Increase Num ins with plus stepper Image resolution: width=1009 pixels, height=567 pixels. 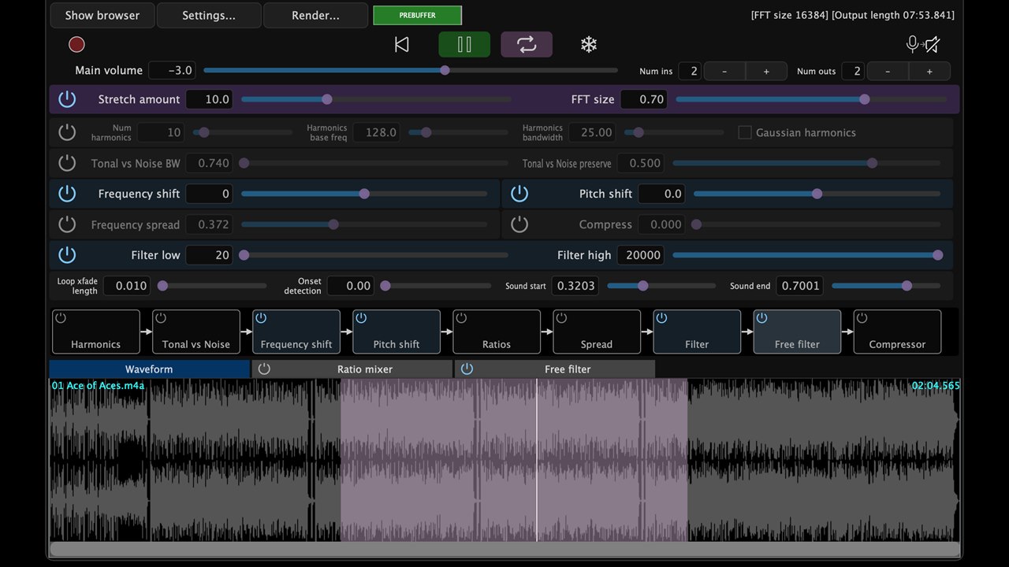point(766,71)
